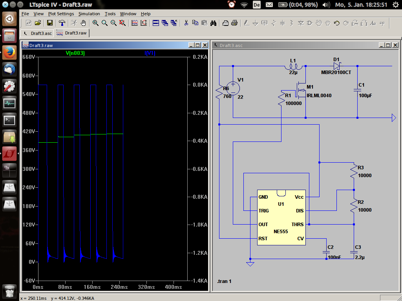Select the Resistor tool
The image size is (402, 301).
[x=274, y=23]
